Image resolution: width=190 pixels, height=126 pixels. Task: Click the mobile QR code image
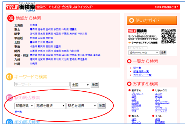coord(168,36)
